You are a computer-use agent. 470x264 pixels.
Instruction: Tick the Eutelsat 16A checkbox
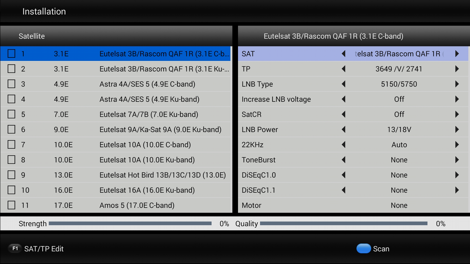point(12,190)
